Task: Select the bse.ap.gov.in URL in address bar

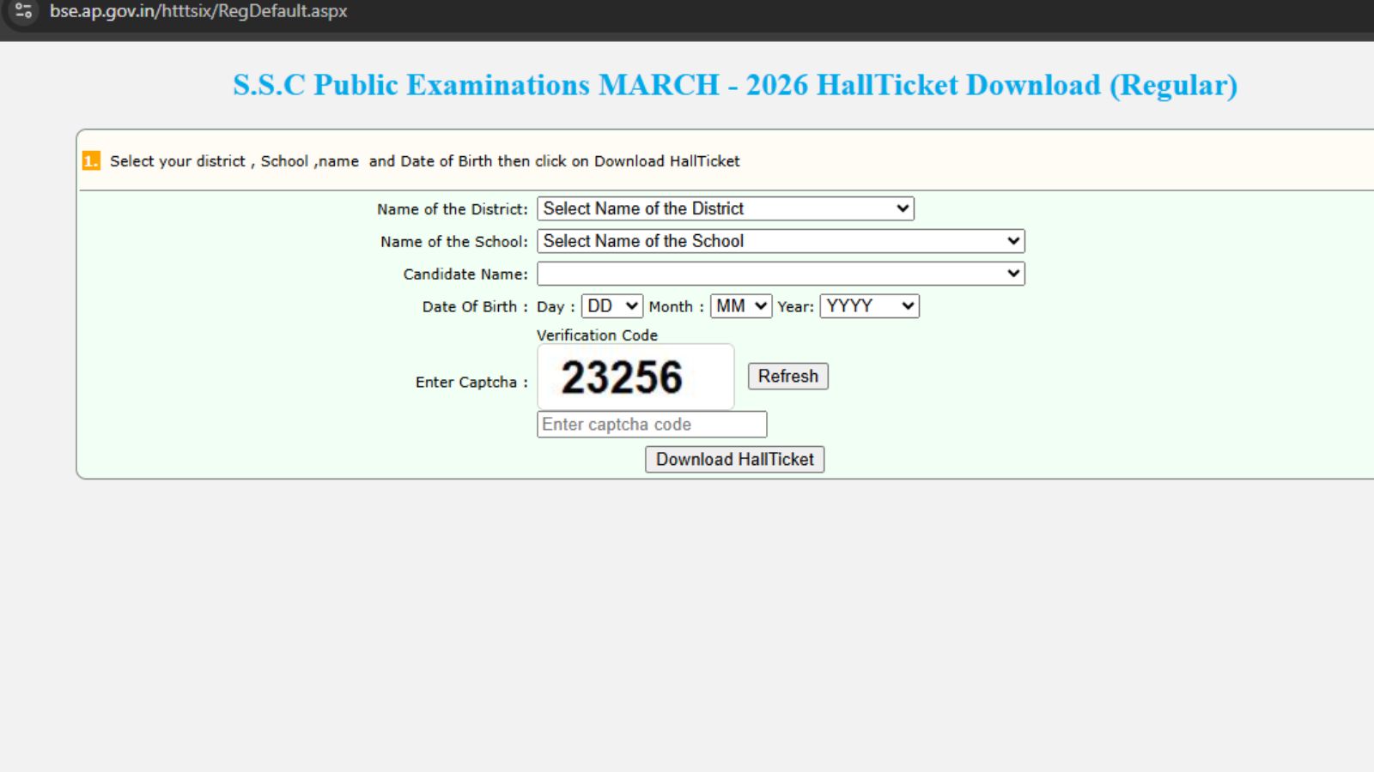Action: click(x=198, y=11)
